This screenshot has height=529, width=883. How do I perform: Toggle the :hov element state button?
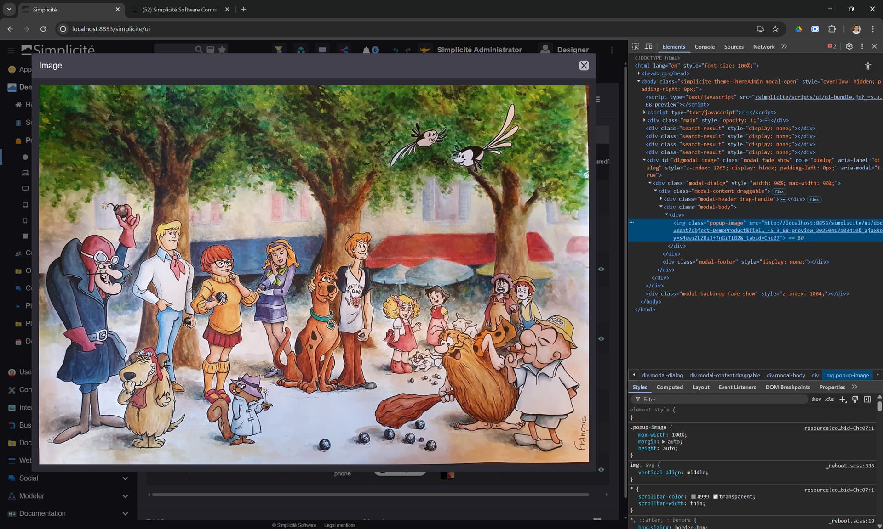(816, 400)
